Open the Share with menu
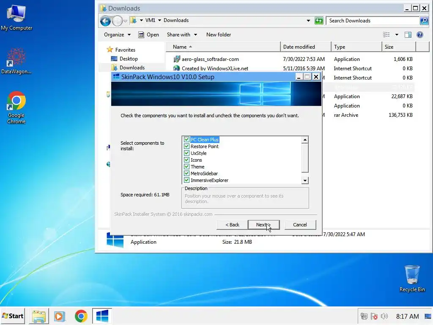This screenshot has height=325, width=433. (x=182, y=35)
